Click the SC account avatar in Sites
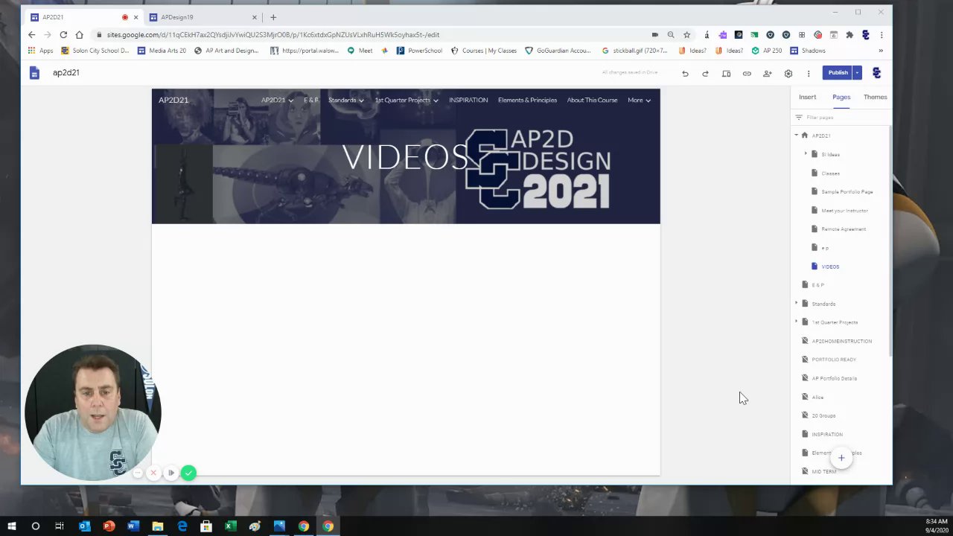This screenshot has width=953, height=536. point(876,72)
